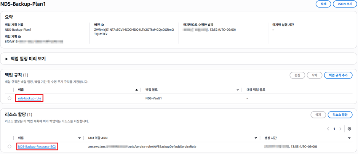
Task: Sort backup rules by 백업 볼트 arrow
Action: point(238,90)
